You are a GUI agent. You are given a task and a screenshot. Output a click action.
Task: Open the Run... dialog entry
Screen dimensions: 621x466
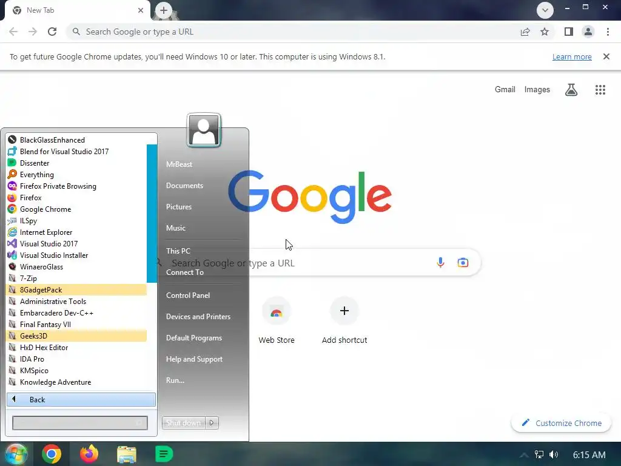(x=175, y=380)
